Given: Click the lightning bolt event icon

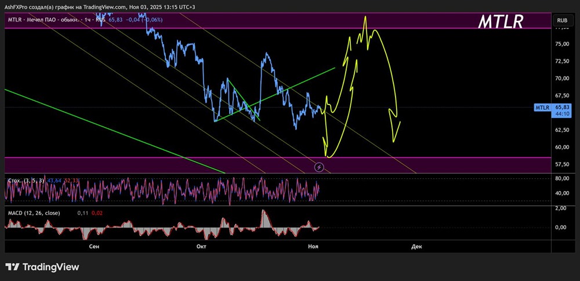Looking at the screenshot, I should tap(319, 167).
